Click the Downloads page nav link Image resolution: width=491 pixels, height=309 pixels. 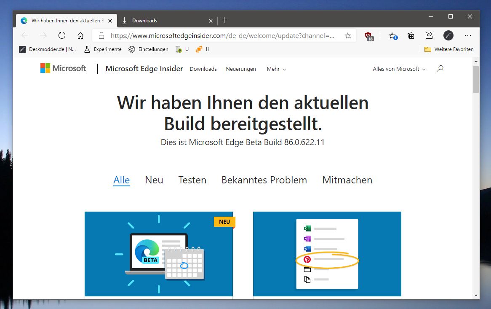[203, 69]
